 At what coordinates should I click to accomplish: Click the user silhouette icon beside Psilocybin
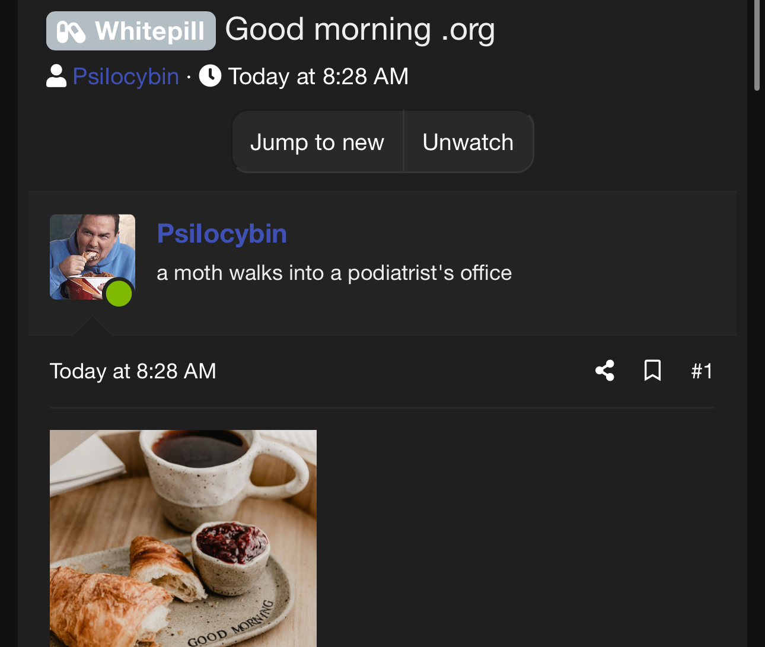tap(56, 76)
